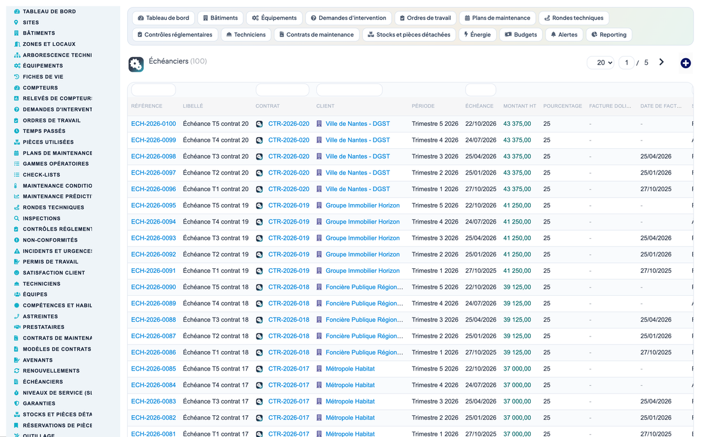Click libellé Échéance T2 contrat 17
This screenshot has height=437, width=707.
(x=216, y=418)
